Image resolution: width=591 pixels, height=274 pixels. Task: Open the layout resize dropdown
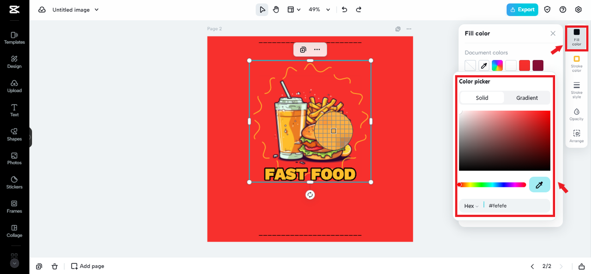coord(294,10)
